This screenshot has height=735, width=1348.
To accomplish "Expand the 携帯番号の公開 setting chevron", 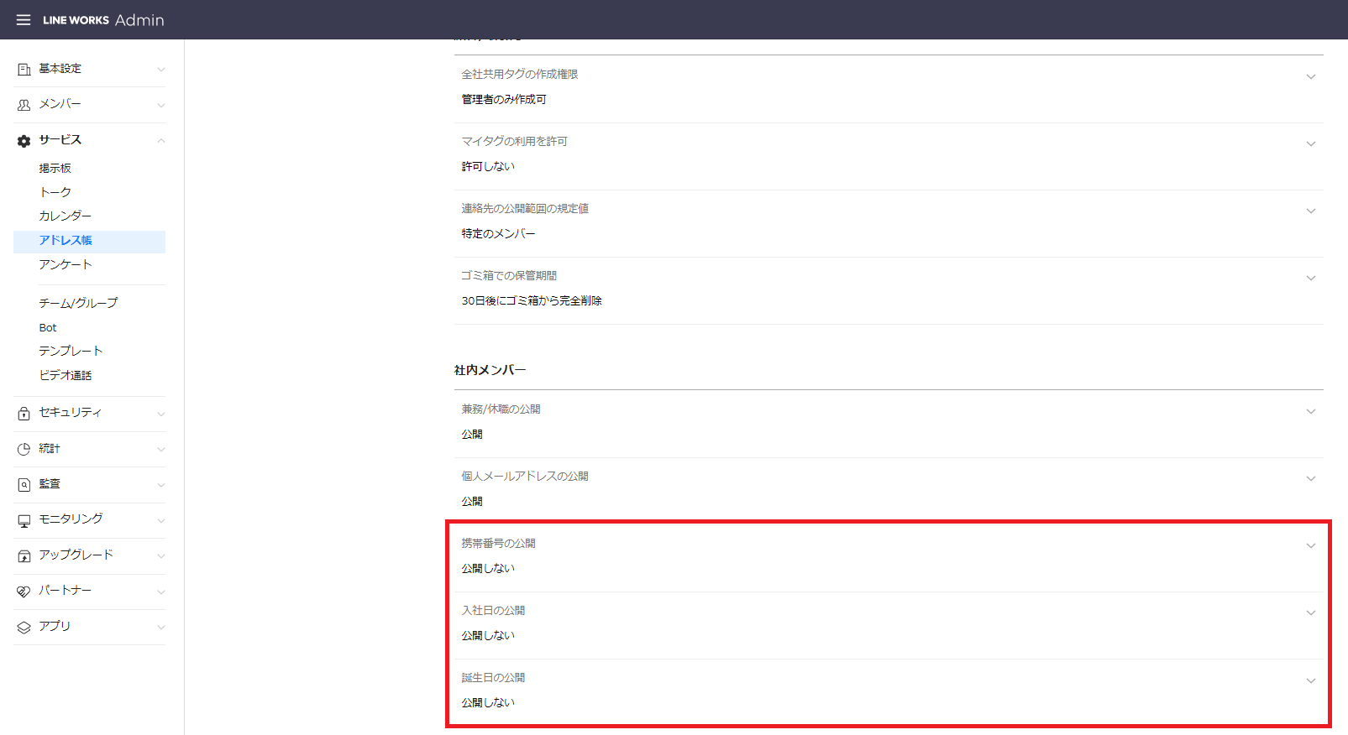I will pyautogui.click(x=1310, y=546).
